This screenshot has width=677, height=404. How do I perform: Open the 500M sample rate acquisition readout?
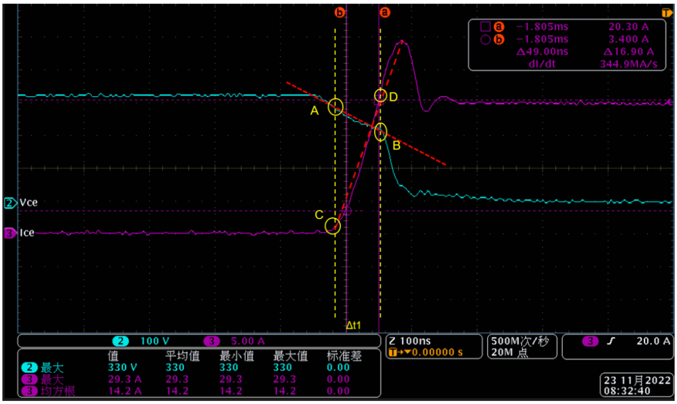(522, 346)
